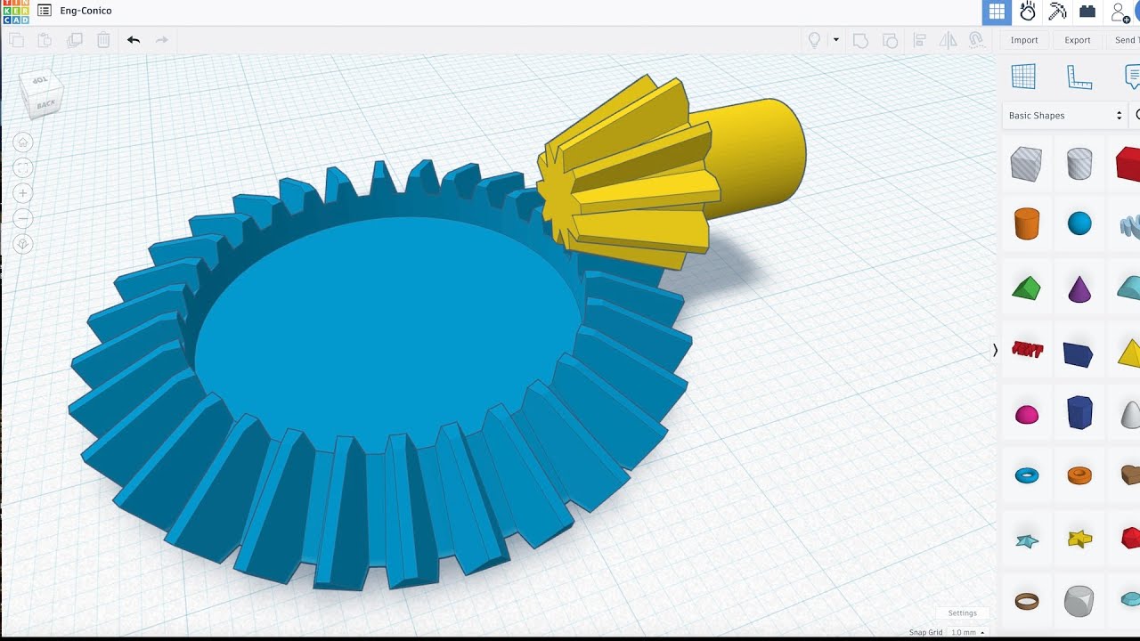1140x641 pixels.
Task: Click the BACK face of view cube
Action: 46,104
